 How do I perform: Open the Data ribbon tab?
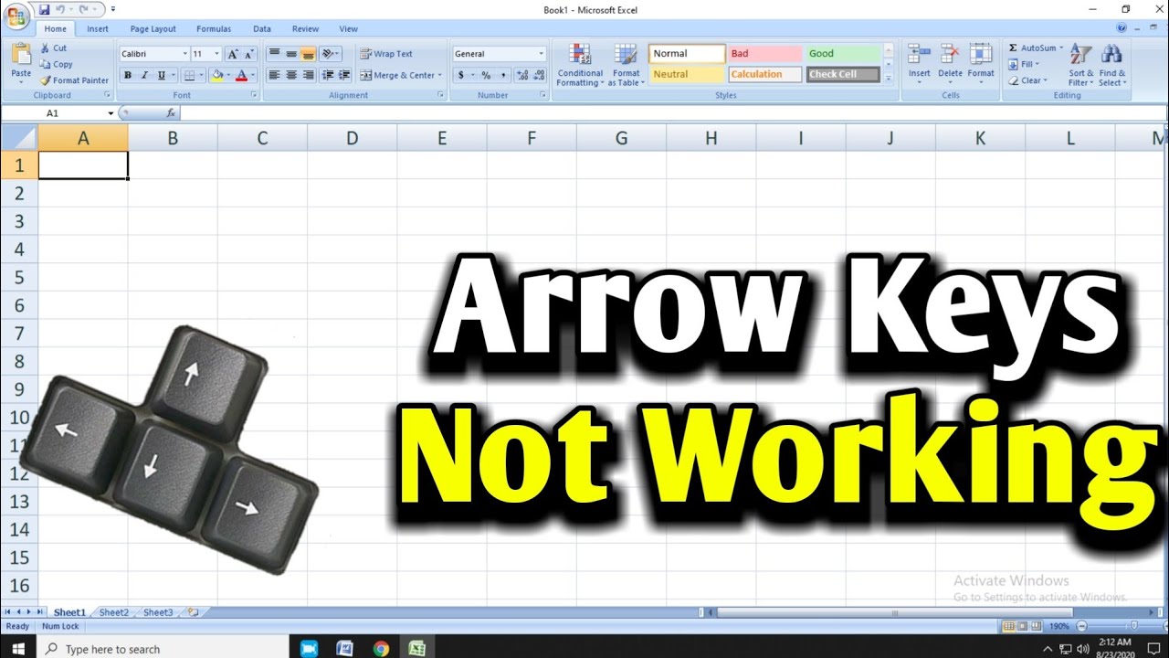262,29
